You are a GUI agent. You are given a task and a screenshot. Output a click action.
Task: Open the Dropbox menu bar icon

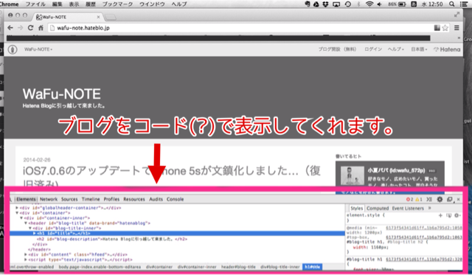325,4
